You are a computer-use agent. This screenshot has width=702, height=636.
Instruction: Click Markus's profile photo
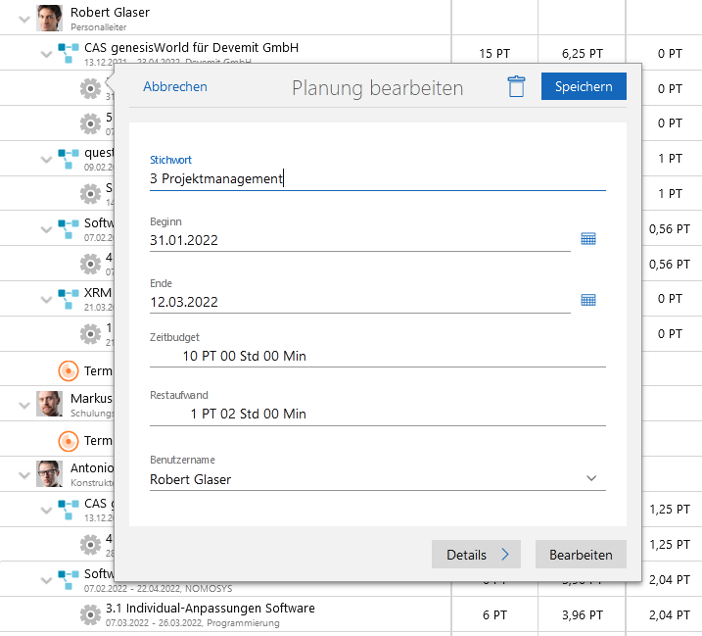tap(49, 404)
